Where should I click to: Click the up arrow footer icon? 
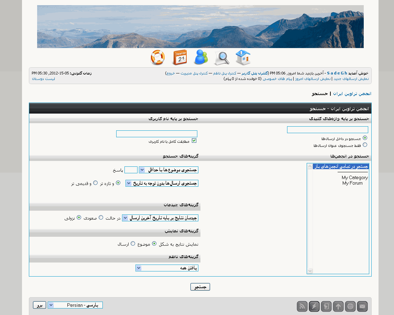(338, 306)
